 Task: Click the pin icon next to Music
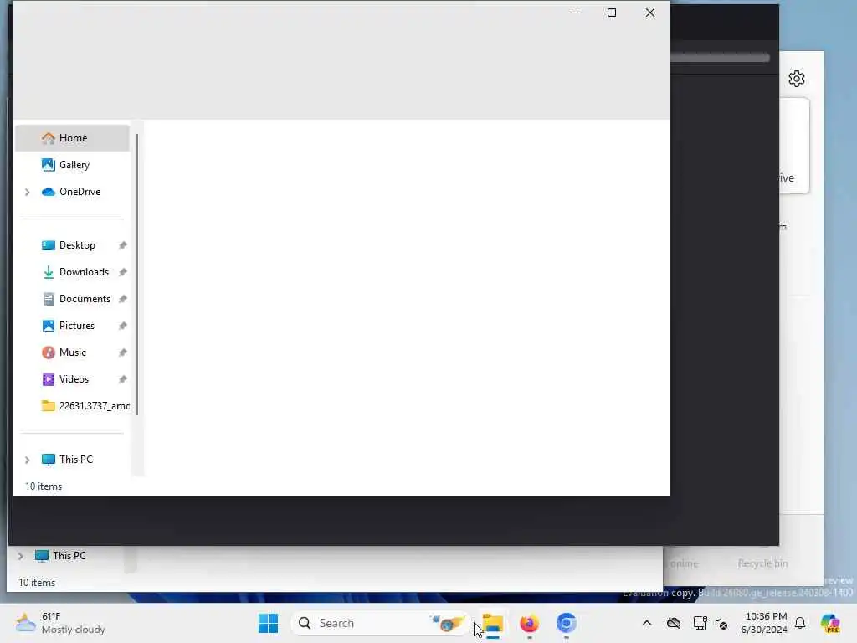(122, 352)
